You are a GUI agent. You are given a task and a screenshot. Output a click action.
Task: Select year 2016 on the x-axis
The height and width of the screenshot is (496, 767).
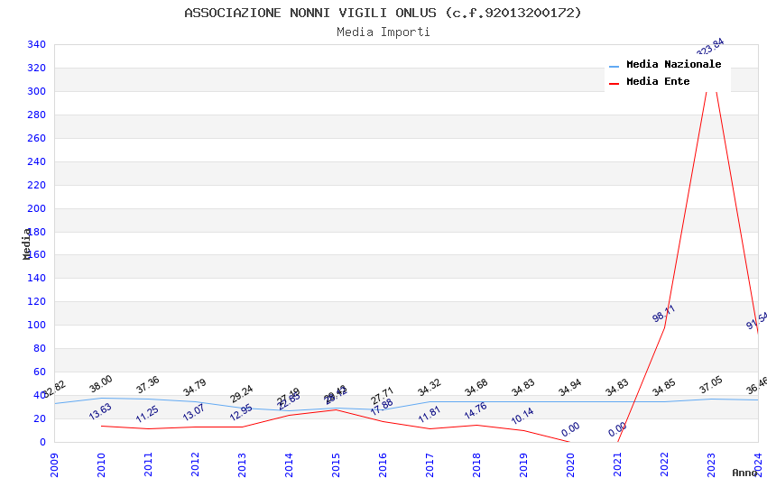tap(383, 464)
